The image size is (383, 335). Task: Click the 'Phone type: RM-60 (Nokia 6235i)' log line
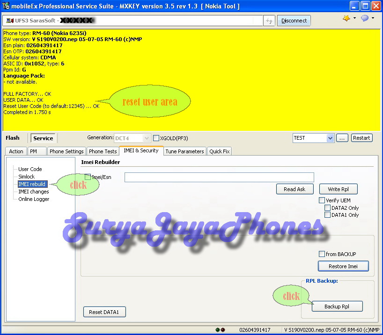45,33
